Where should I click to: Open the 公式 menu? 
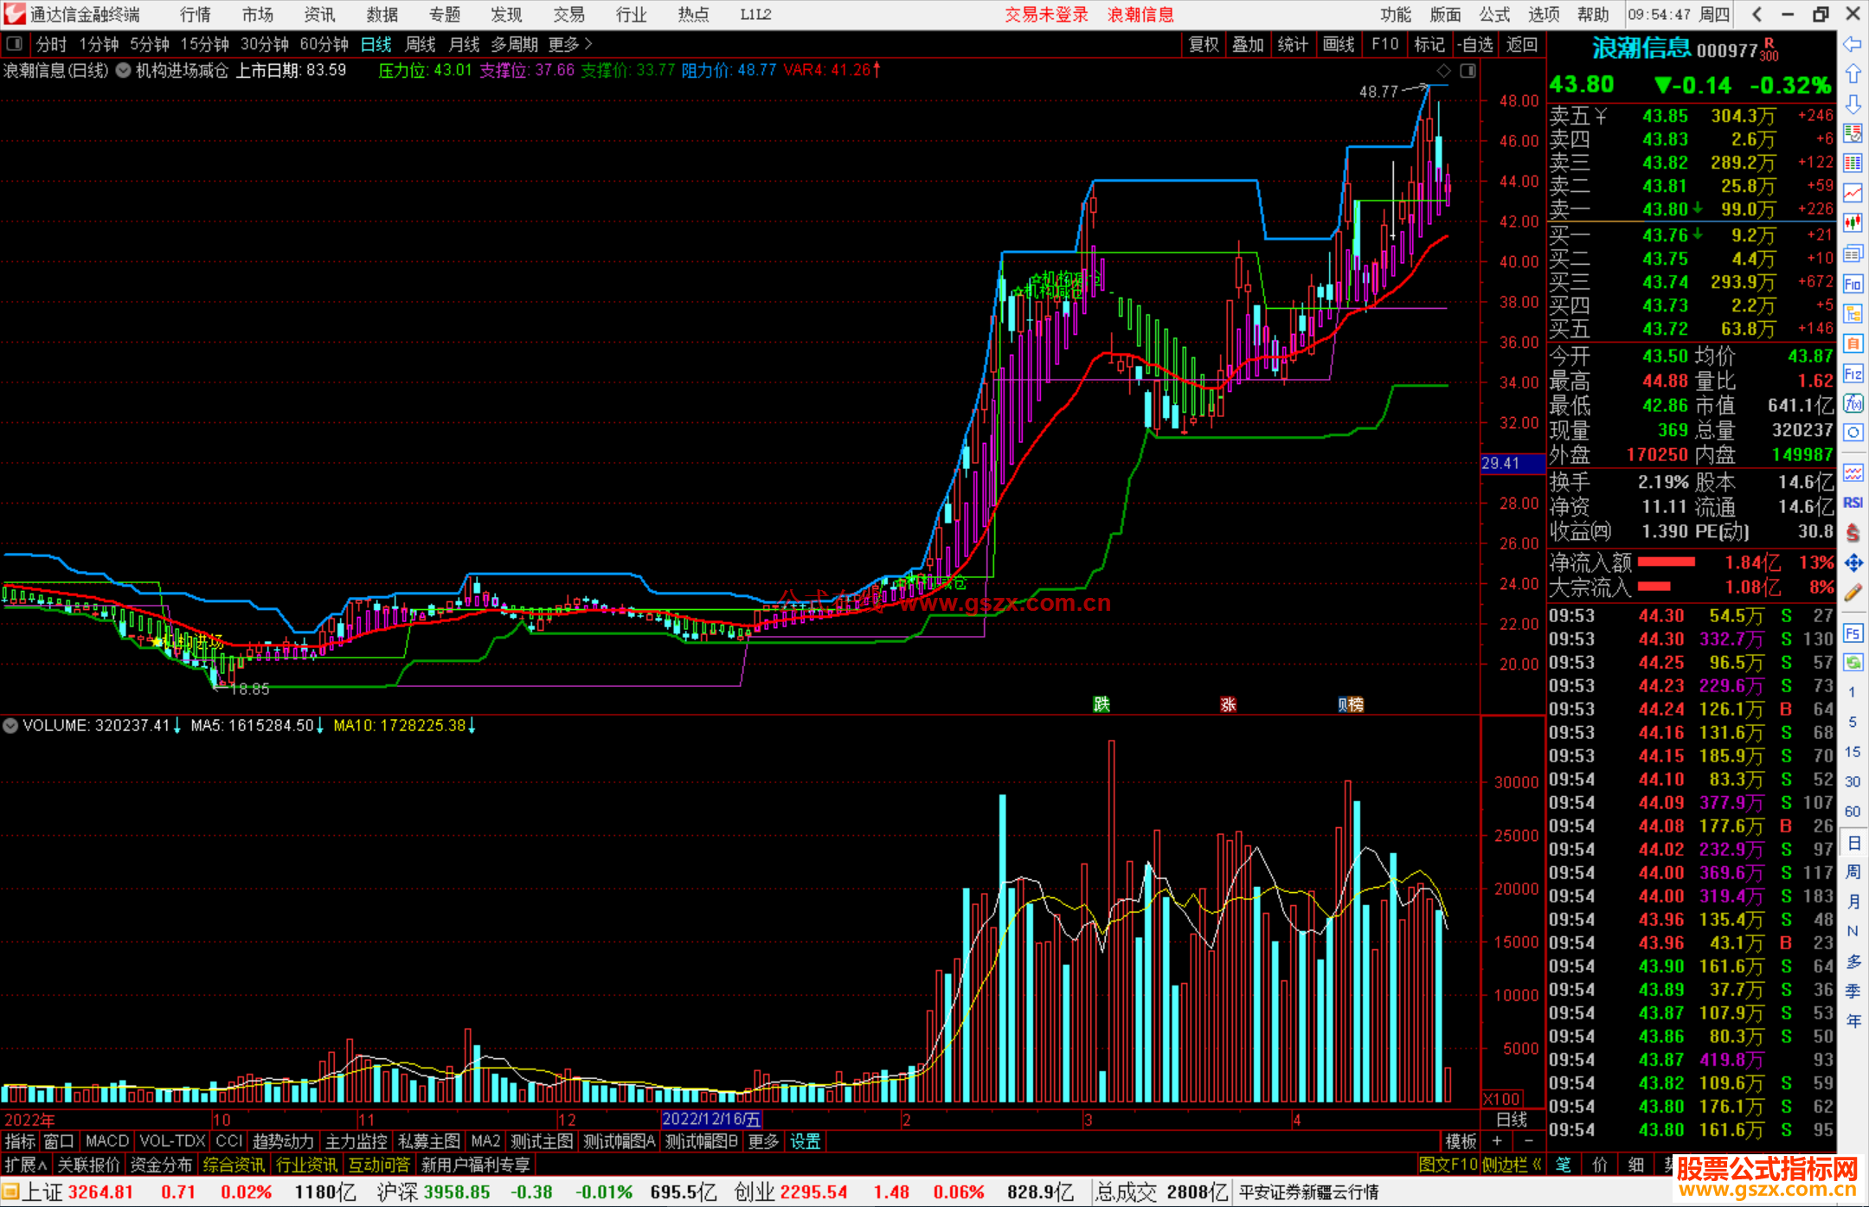coord(1494,15)
